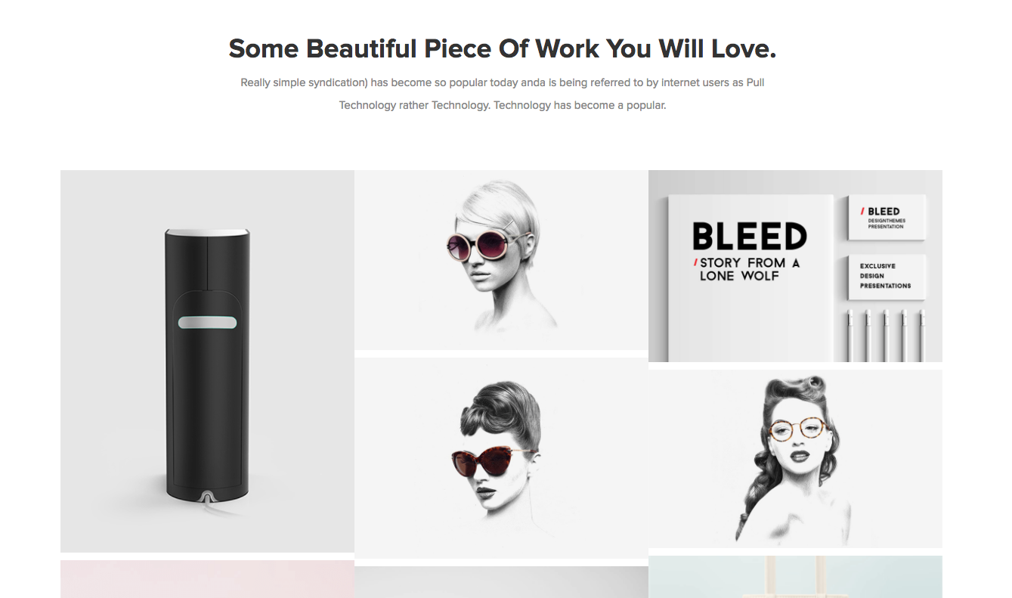Open the black cylindrical device portfolio item
The width and height of the screenshot is (1012, 598).
pyautogui.click(x=207, y=361)
